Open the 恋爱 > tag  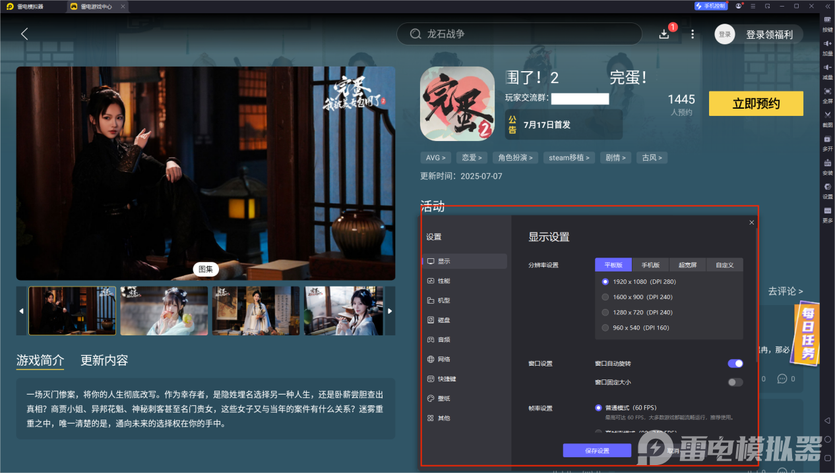(x=472, y=157)
